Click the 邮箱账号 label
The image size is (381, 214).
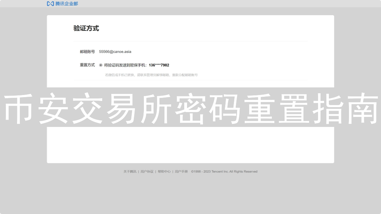coord(87,52)
